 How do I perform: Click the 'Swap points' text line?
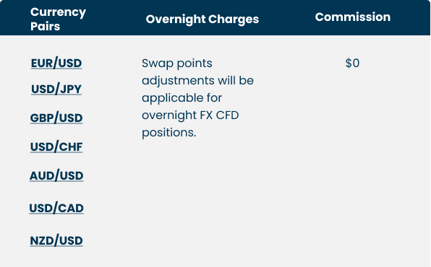[x=177, y=64]
